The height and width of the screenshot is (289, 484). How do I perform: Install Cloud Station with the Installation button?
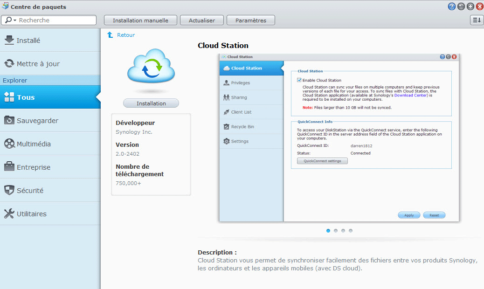tap(151, 103)
